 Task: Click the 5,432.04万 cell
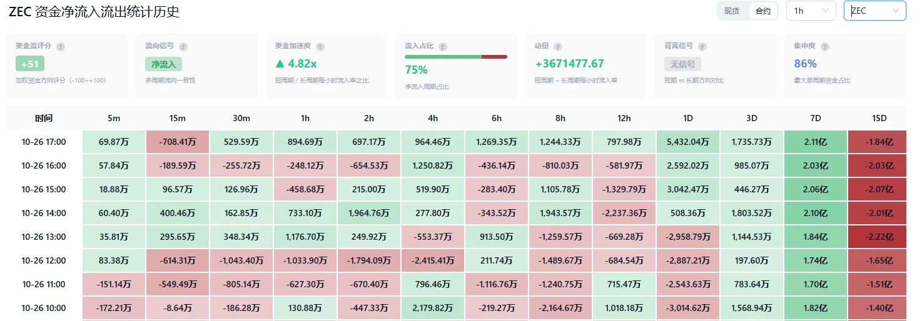tap(688, 142)
